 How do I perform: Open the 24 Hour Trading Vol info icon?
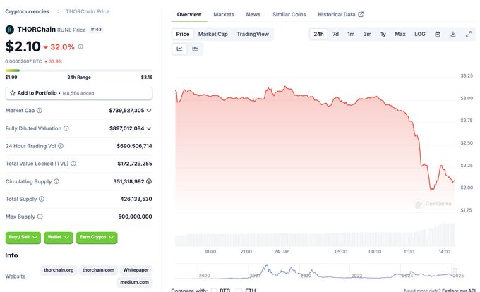pyautogui.click(x=61, y=146)
